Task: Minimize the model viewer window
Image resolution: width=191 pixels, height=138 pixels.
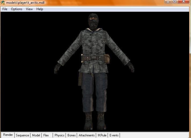Action: (168, 2)
